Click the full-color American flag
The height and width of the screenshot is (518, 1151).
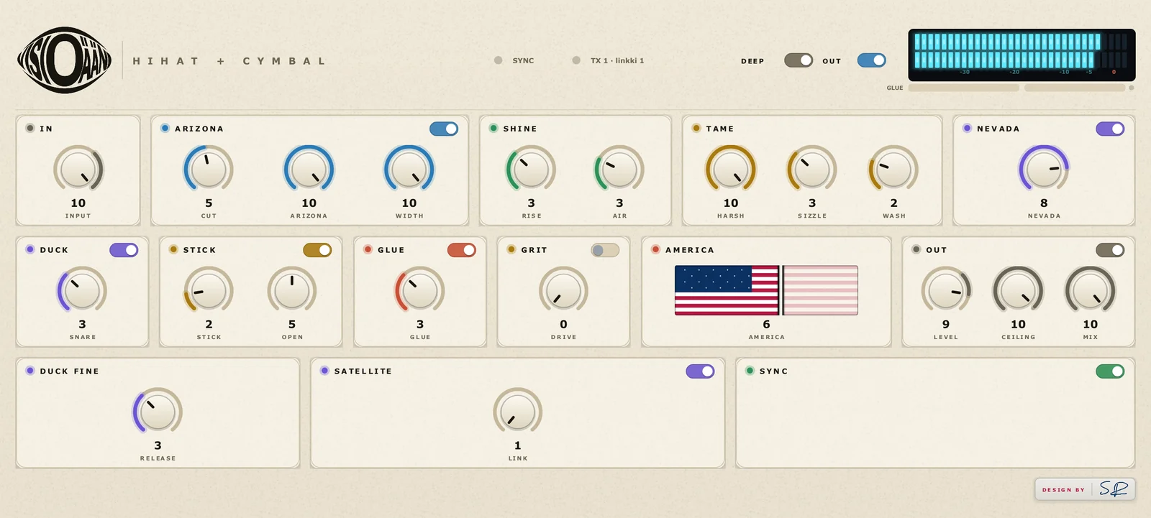click(x=727, y=290)
